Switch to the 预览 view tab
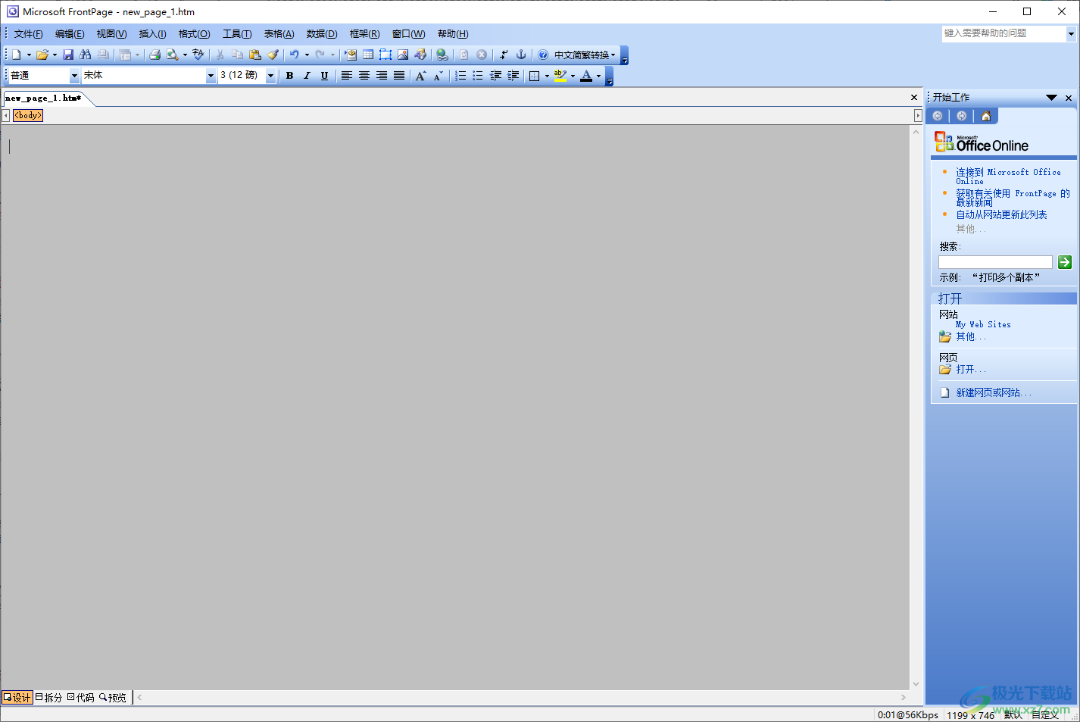This screenshot has width=1080, height=722. pyautogui.click(x=113, y=698)
